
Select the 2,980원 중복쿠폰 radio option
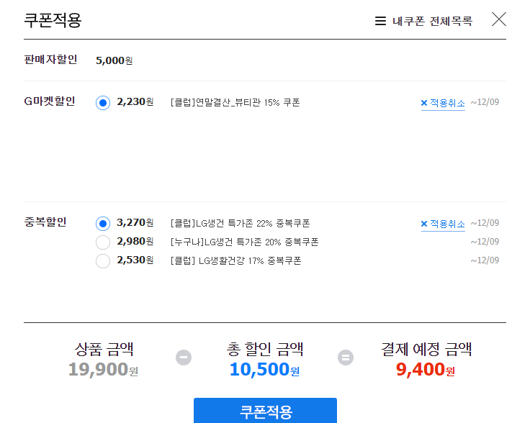tap(103, 242)
